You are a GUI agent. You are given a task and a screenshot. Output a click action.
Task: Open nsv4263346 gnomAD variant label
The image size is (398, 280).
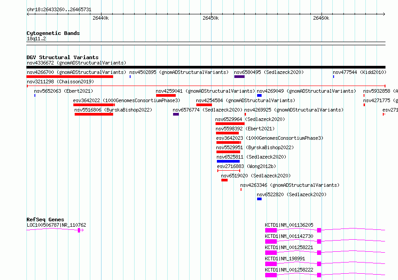click(290, 185)
